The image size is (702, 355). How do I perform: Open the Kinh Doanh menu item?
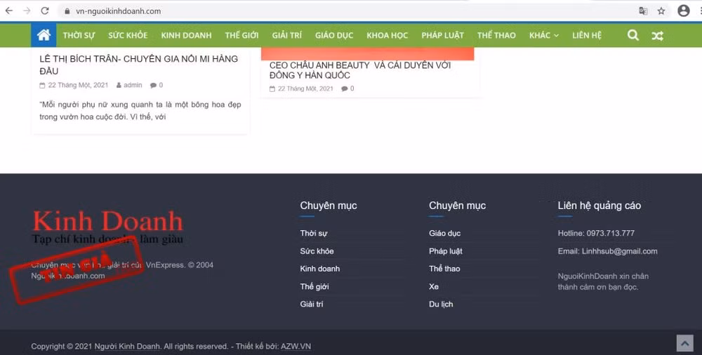(x=186, y=35)
